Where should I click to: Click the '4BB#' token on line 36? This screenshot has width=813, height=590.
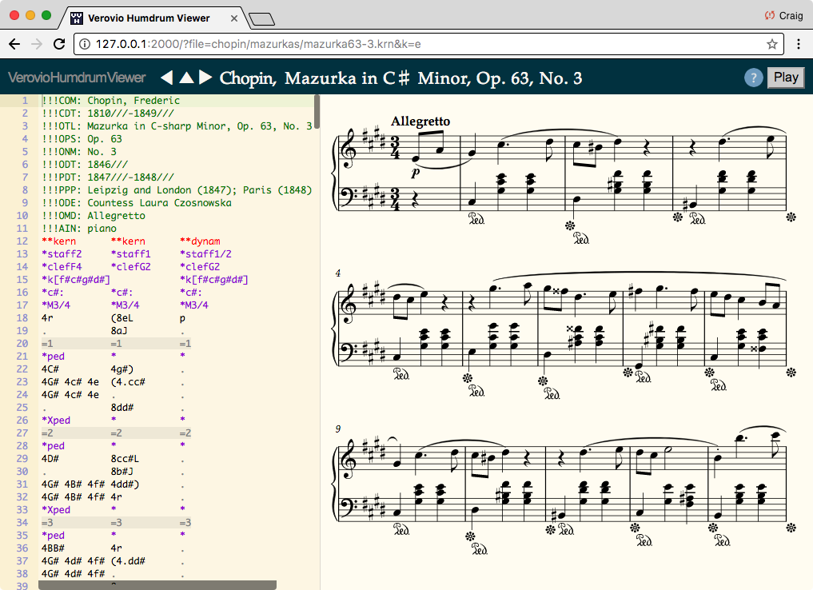(53, 548)
